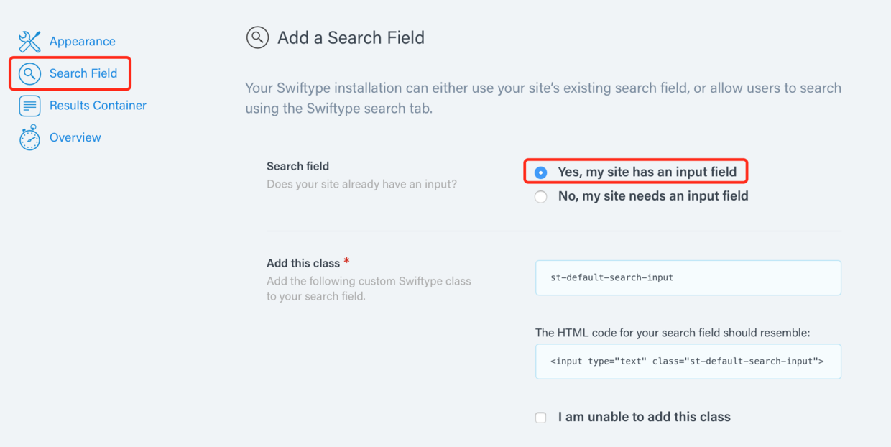Click the "Yes, my site has an input field" label
This screenshot has height=447, width=891.
pos(647,172)
